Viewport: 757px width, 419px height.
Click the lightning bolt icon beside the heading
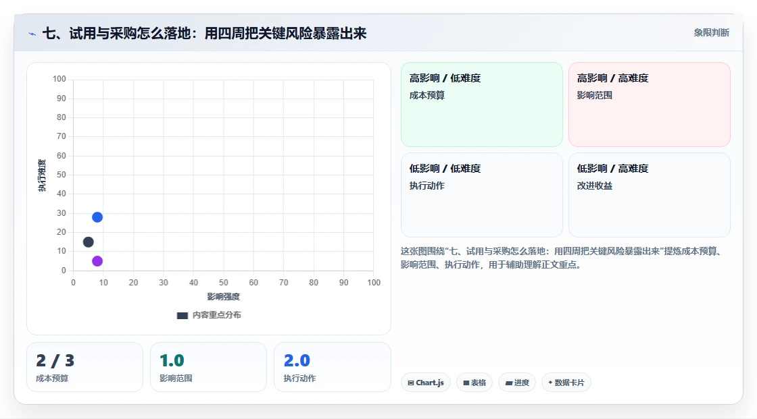[32, 34]
